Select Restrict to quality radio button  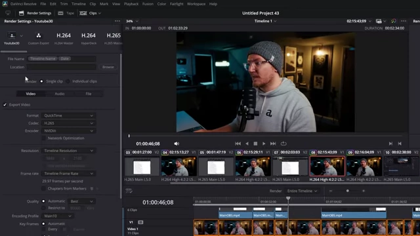point(43,208)
